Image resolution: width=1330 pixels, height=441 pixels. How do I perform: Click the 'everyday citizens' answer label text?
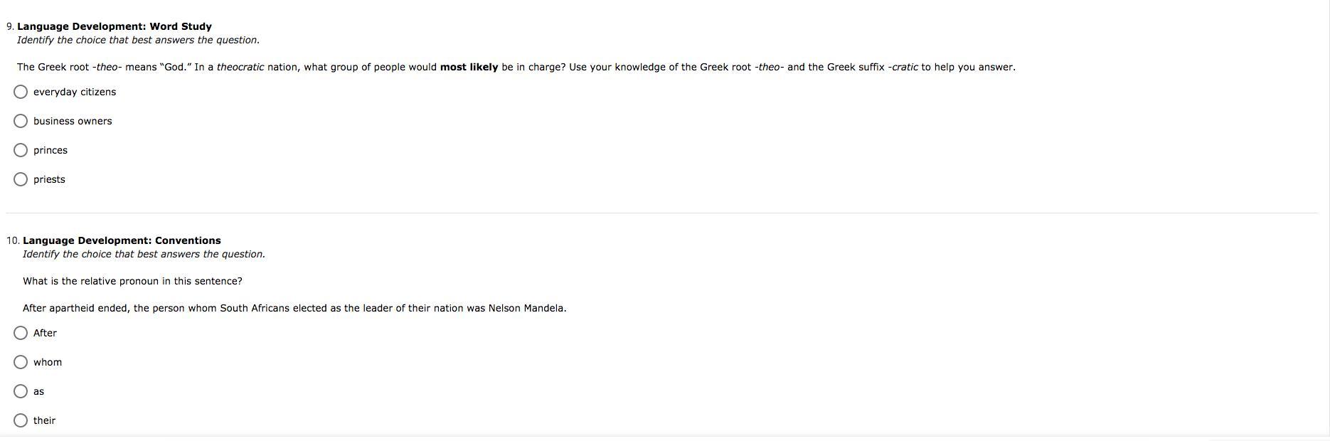coord(75,92)
